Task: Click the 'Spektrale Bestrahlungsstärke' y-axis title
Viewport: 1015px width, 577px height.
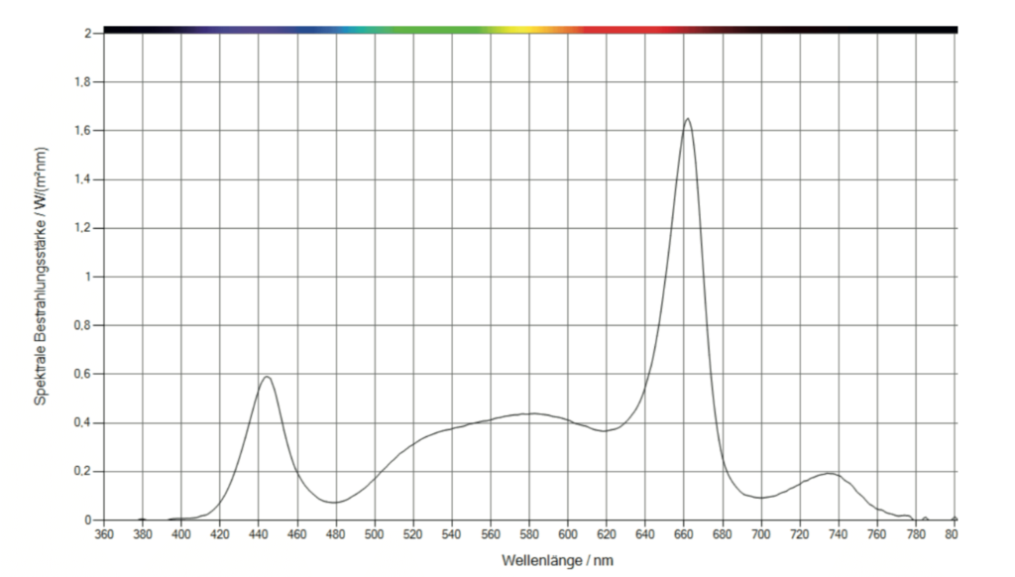Action: tap(41, 276)
